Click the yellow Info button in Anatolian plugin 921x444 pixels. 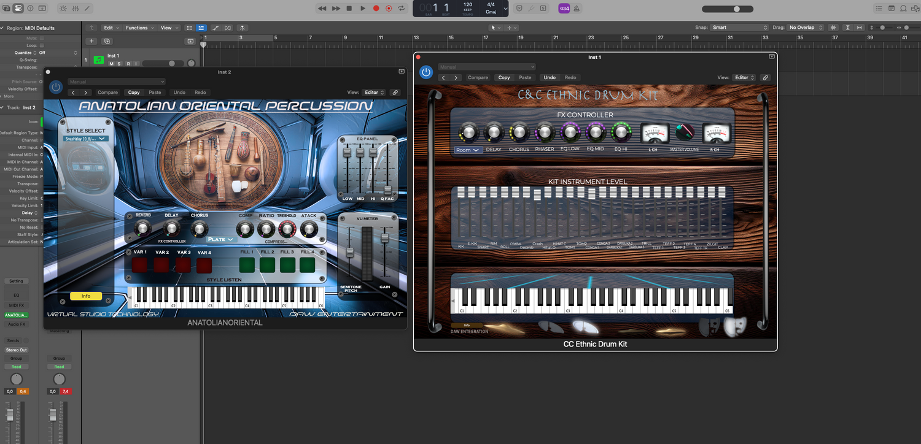(x=86, y=296)
